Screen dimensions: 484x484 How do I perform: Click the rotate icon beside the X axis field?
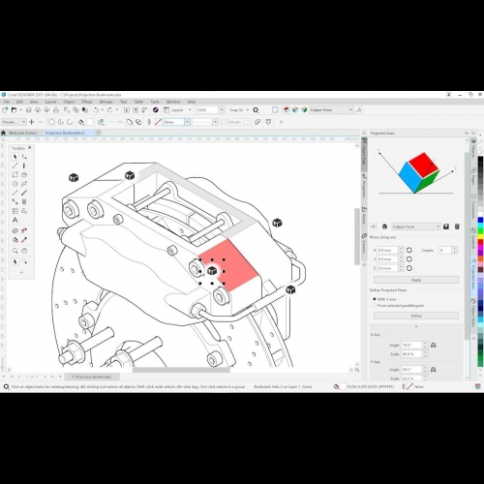pos(409,250)
